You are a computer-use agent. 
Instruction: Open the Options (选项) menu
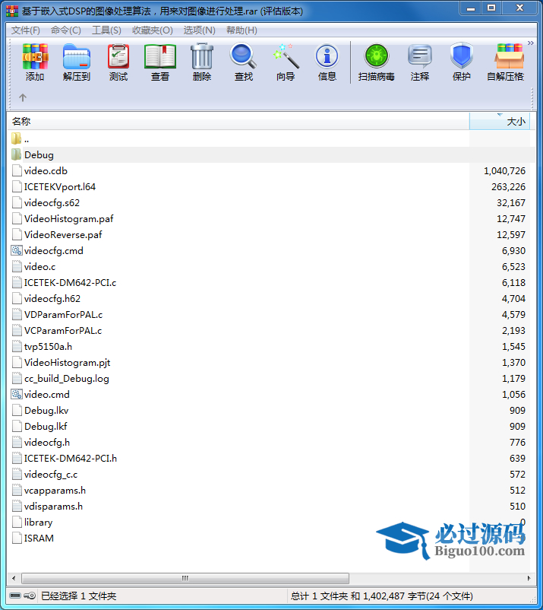point(199,30)
